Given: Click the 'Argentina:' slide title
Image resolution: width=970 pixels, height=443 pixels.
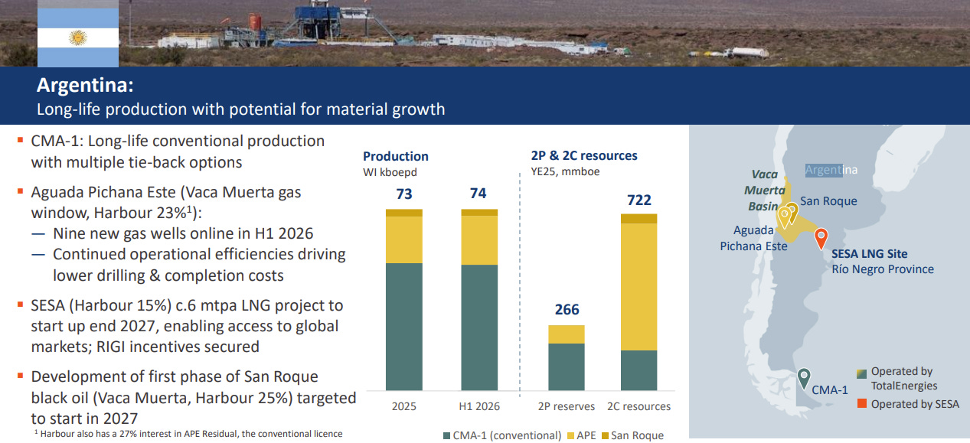Looking at the screenshot, I should pyautogui.click(x=85, y=86).
